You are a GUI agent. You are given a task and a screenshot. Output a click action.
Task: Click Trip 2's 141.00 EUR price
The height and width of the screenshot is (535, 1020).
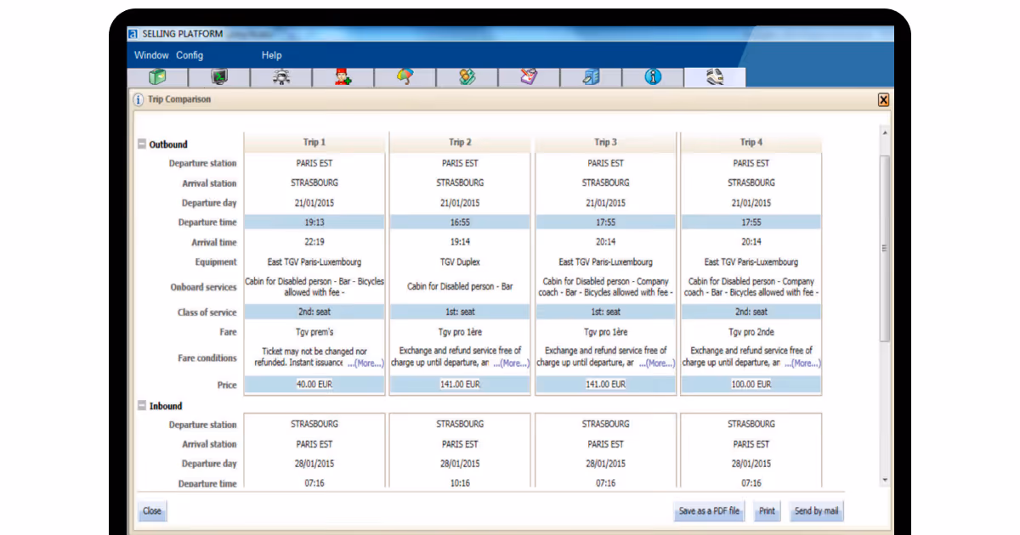460,385
